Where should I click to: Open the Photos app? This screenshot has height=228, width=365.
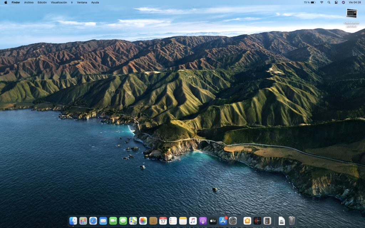tap(143, 221)
